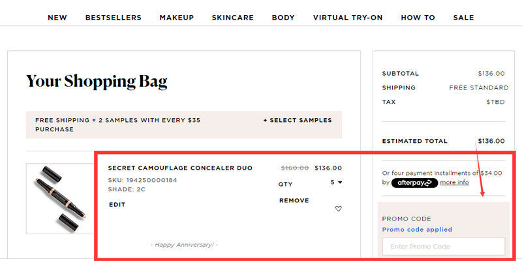Open the BODY category
Screen dimensions: 522x261
(283, 18)
